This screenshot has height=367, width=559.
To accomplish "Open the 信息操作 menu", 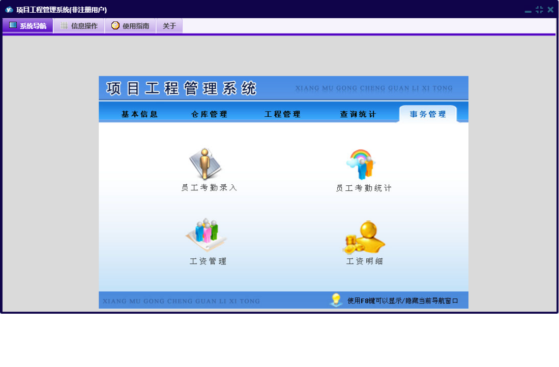I will [79, 26].
